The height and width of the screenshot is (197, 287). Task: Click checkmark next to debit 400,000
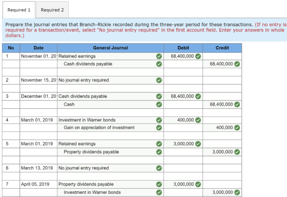198,120
